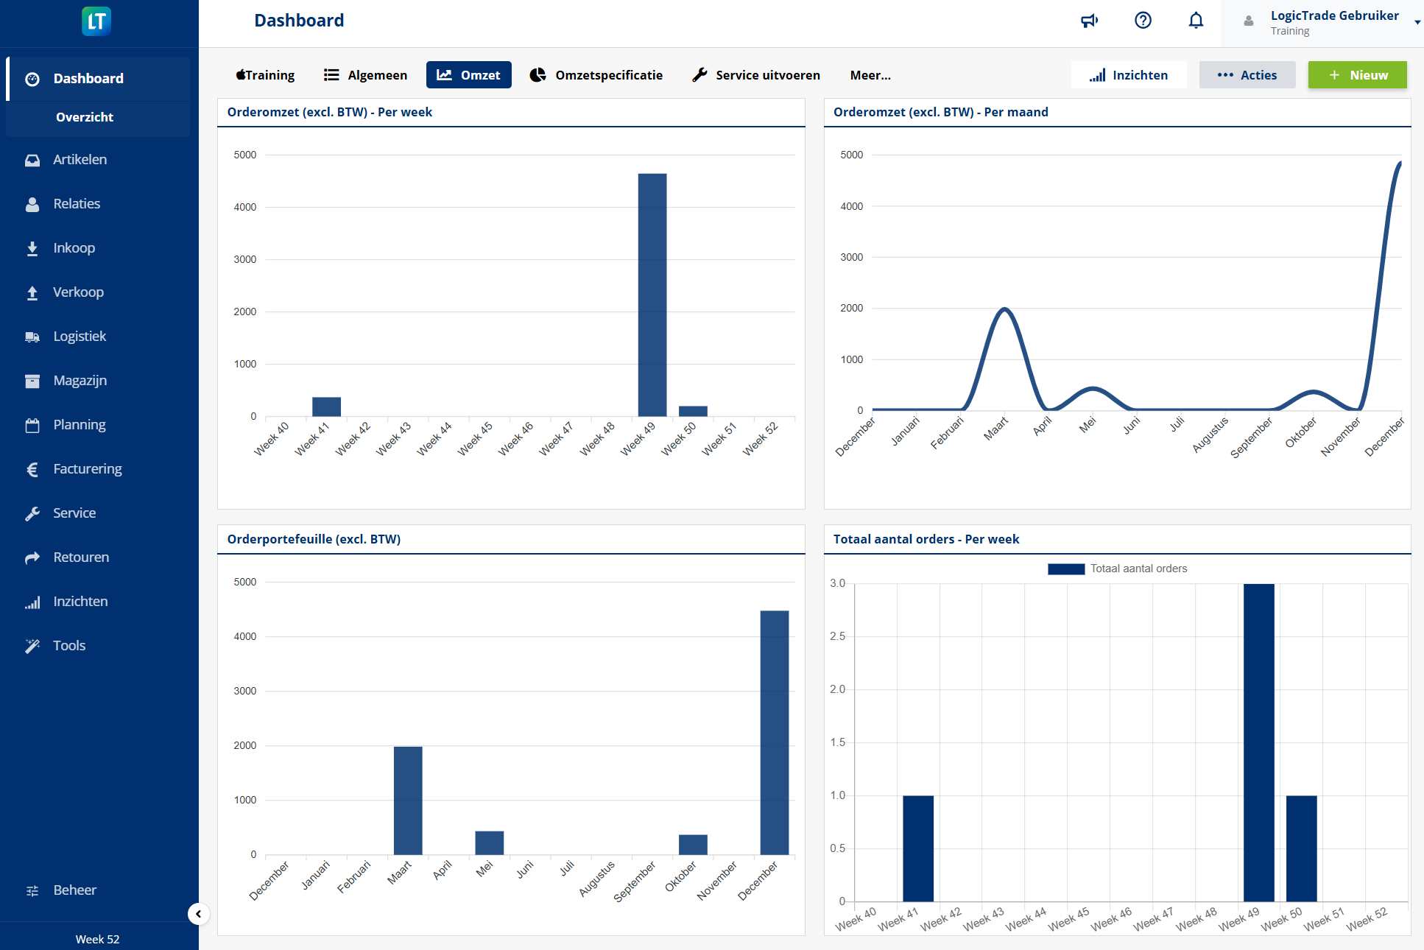This screenshot has width=1424, height=950.
Task: Click the announcements megaphone icon
Action: point(1090,20)
